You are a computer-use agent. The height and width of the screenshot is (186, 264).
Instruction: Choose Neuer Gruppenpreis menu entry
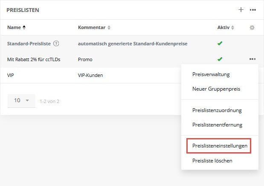point(216,89)
